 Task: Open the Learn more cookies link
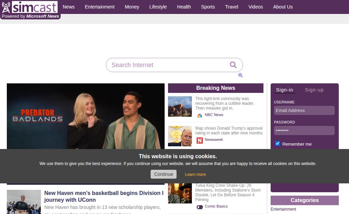tap(195, 175)
